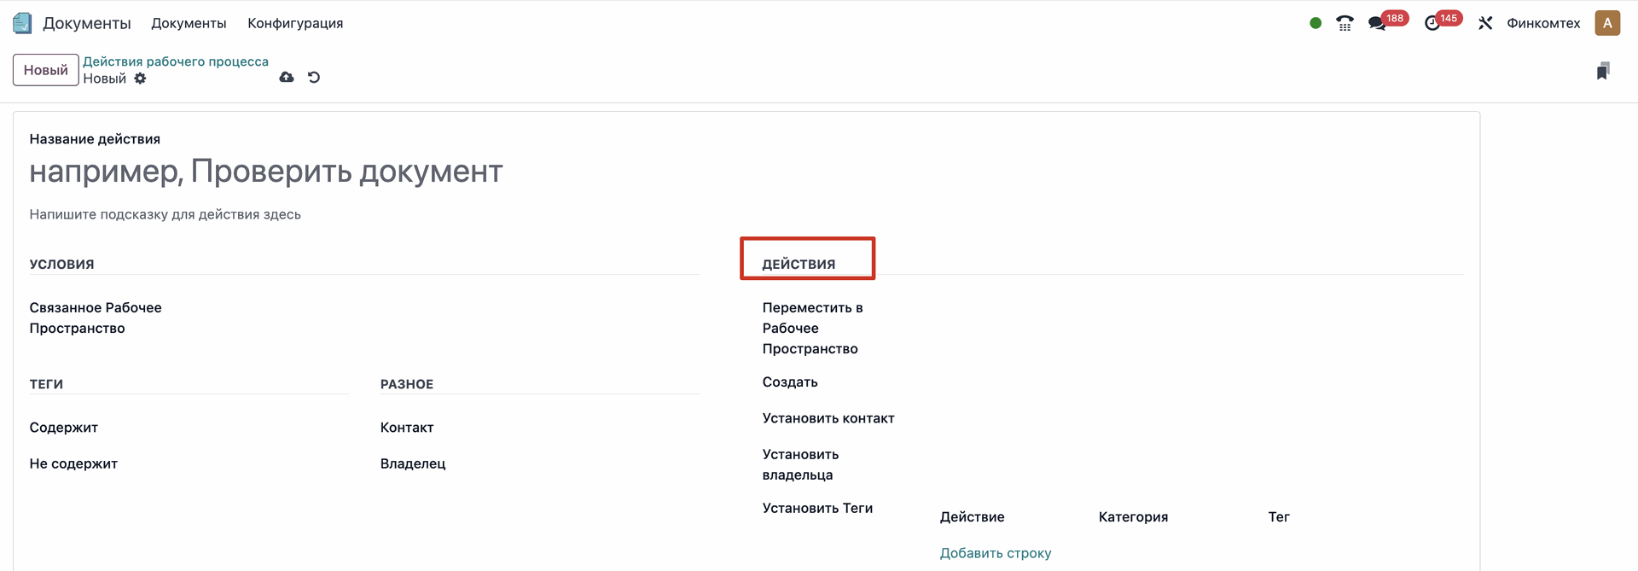
Task: Open the debug tools wrench icon
Action: point(1485,23)
